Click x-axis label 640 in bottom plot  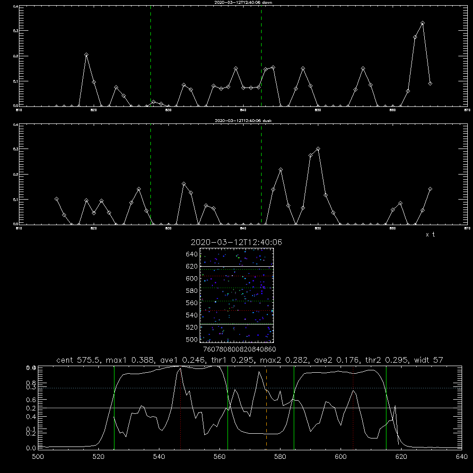462,457
